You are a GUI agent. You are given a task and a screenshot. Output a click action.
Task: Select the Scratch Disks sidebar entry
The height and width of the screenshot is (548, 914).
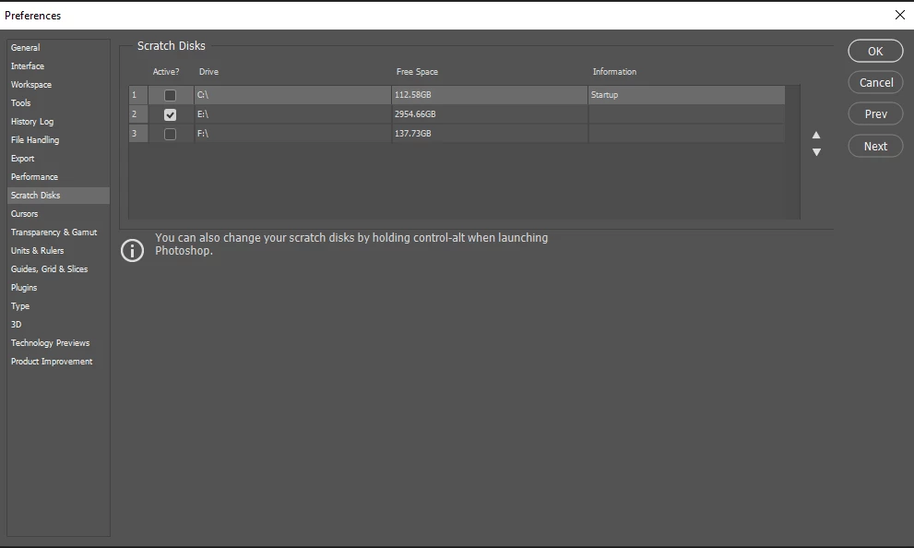point(58,196)
